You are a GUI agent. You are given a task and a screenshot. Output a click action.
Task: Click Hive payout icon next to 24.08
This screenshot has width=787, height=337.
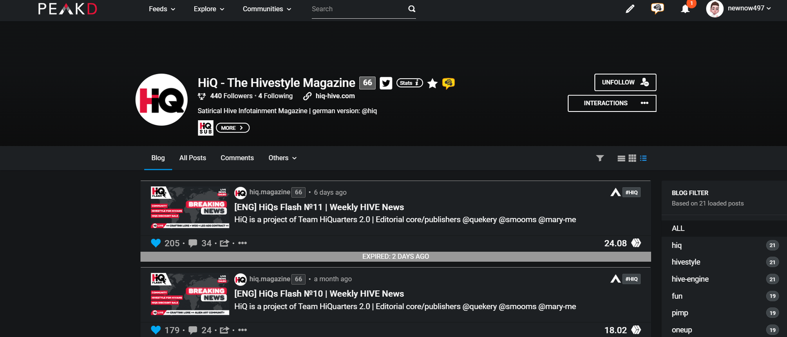[x=636, y=243]
